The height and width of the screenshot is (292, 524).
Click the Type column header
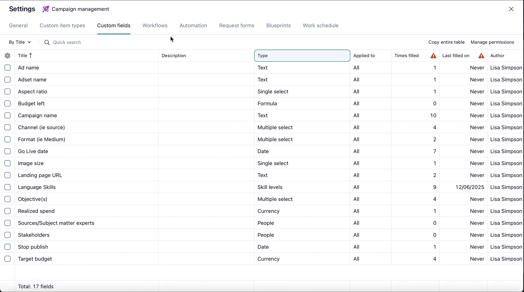point(302,55)
